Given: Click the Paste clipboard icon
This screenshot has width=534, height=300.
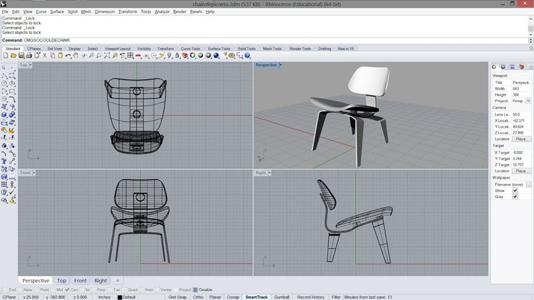Looking at the screenshot, I should pyautogui.click(x=60, y=55).
